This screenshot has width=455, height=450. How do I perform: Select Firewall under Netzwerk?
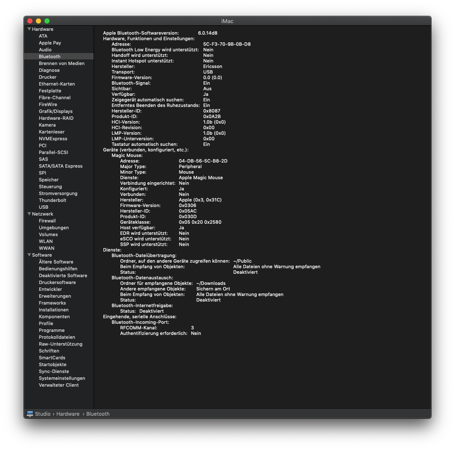click(x=47, y=221)
